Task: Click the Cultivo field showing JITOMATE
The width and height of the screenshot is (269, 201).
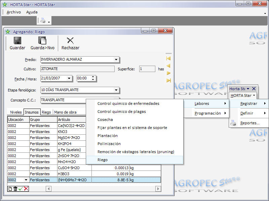Action: pos(77,69)
